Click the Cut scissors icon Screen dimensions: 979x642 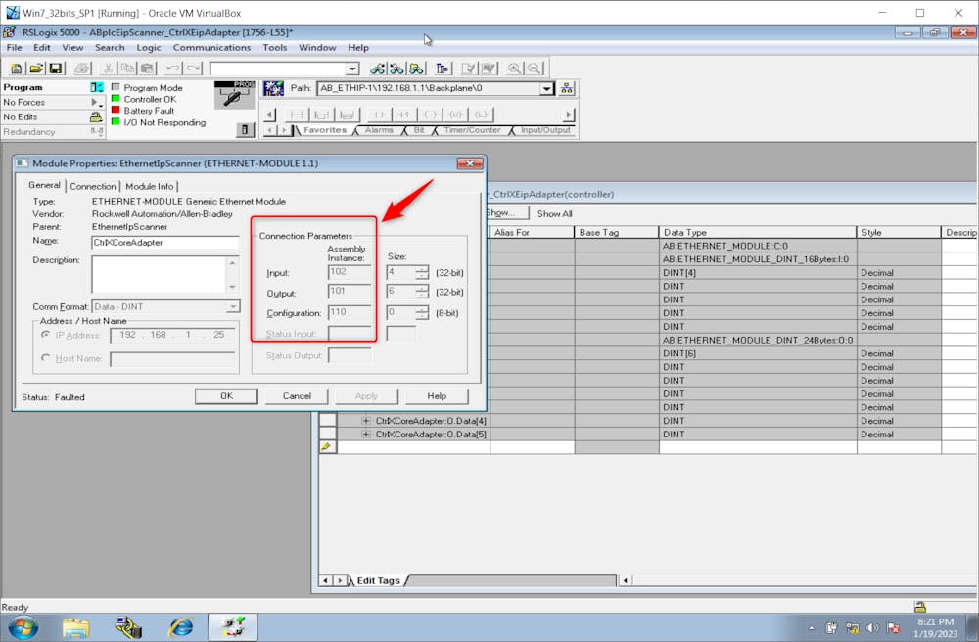click(x=108, y=69)
